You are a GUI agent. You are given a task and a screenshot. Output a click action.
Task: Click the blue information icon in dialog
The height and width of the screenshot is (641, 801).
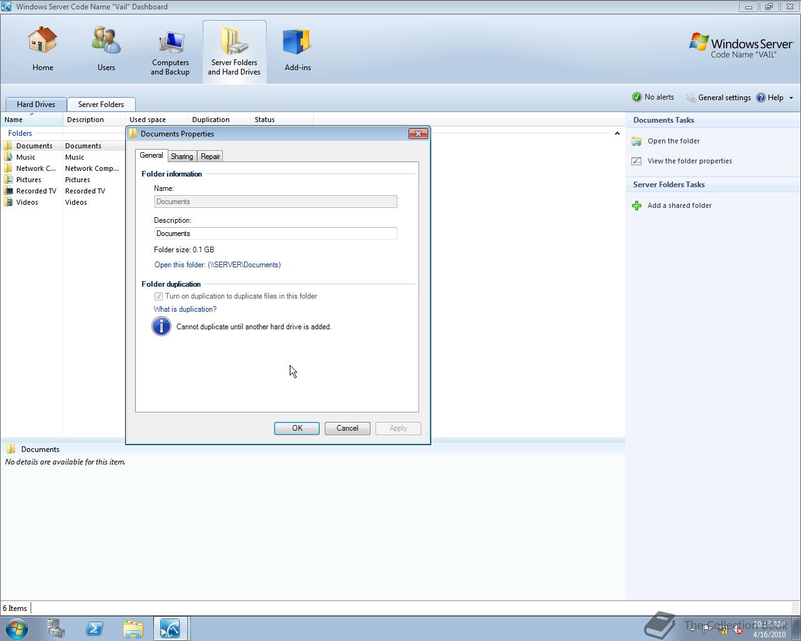pyautogui.click(x=161, y=326)
